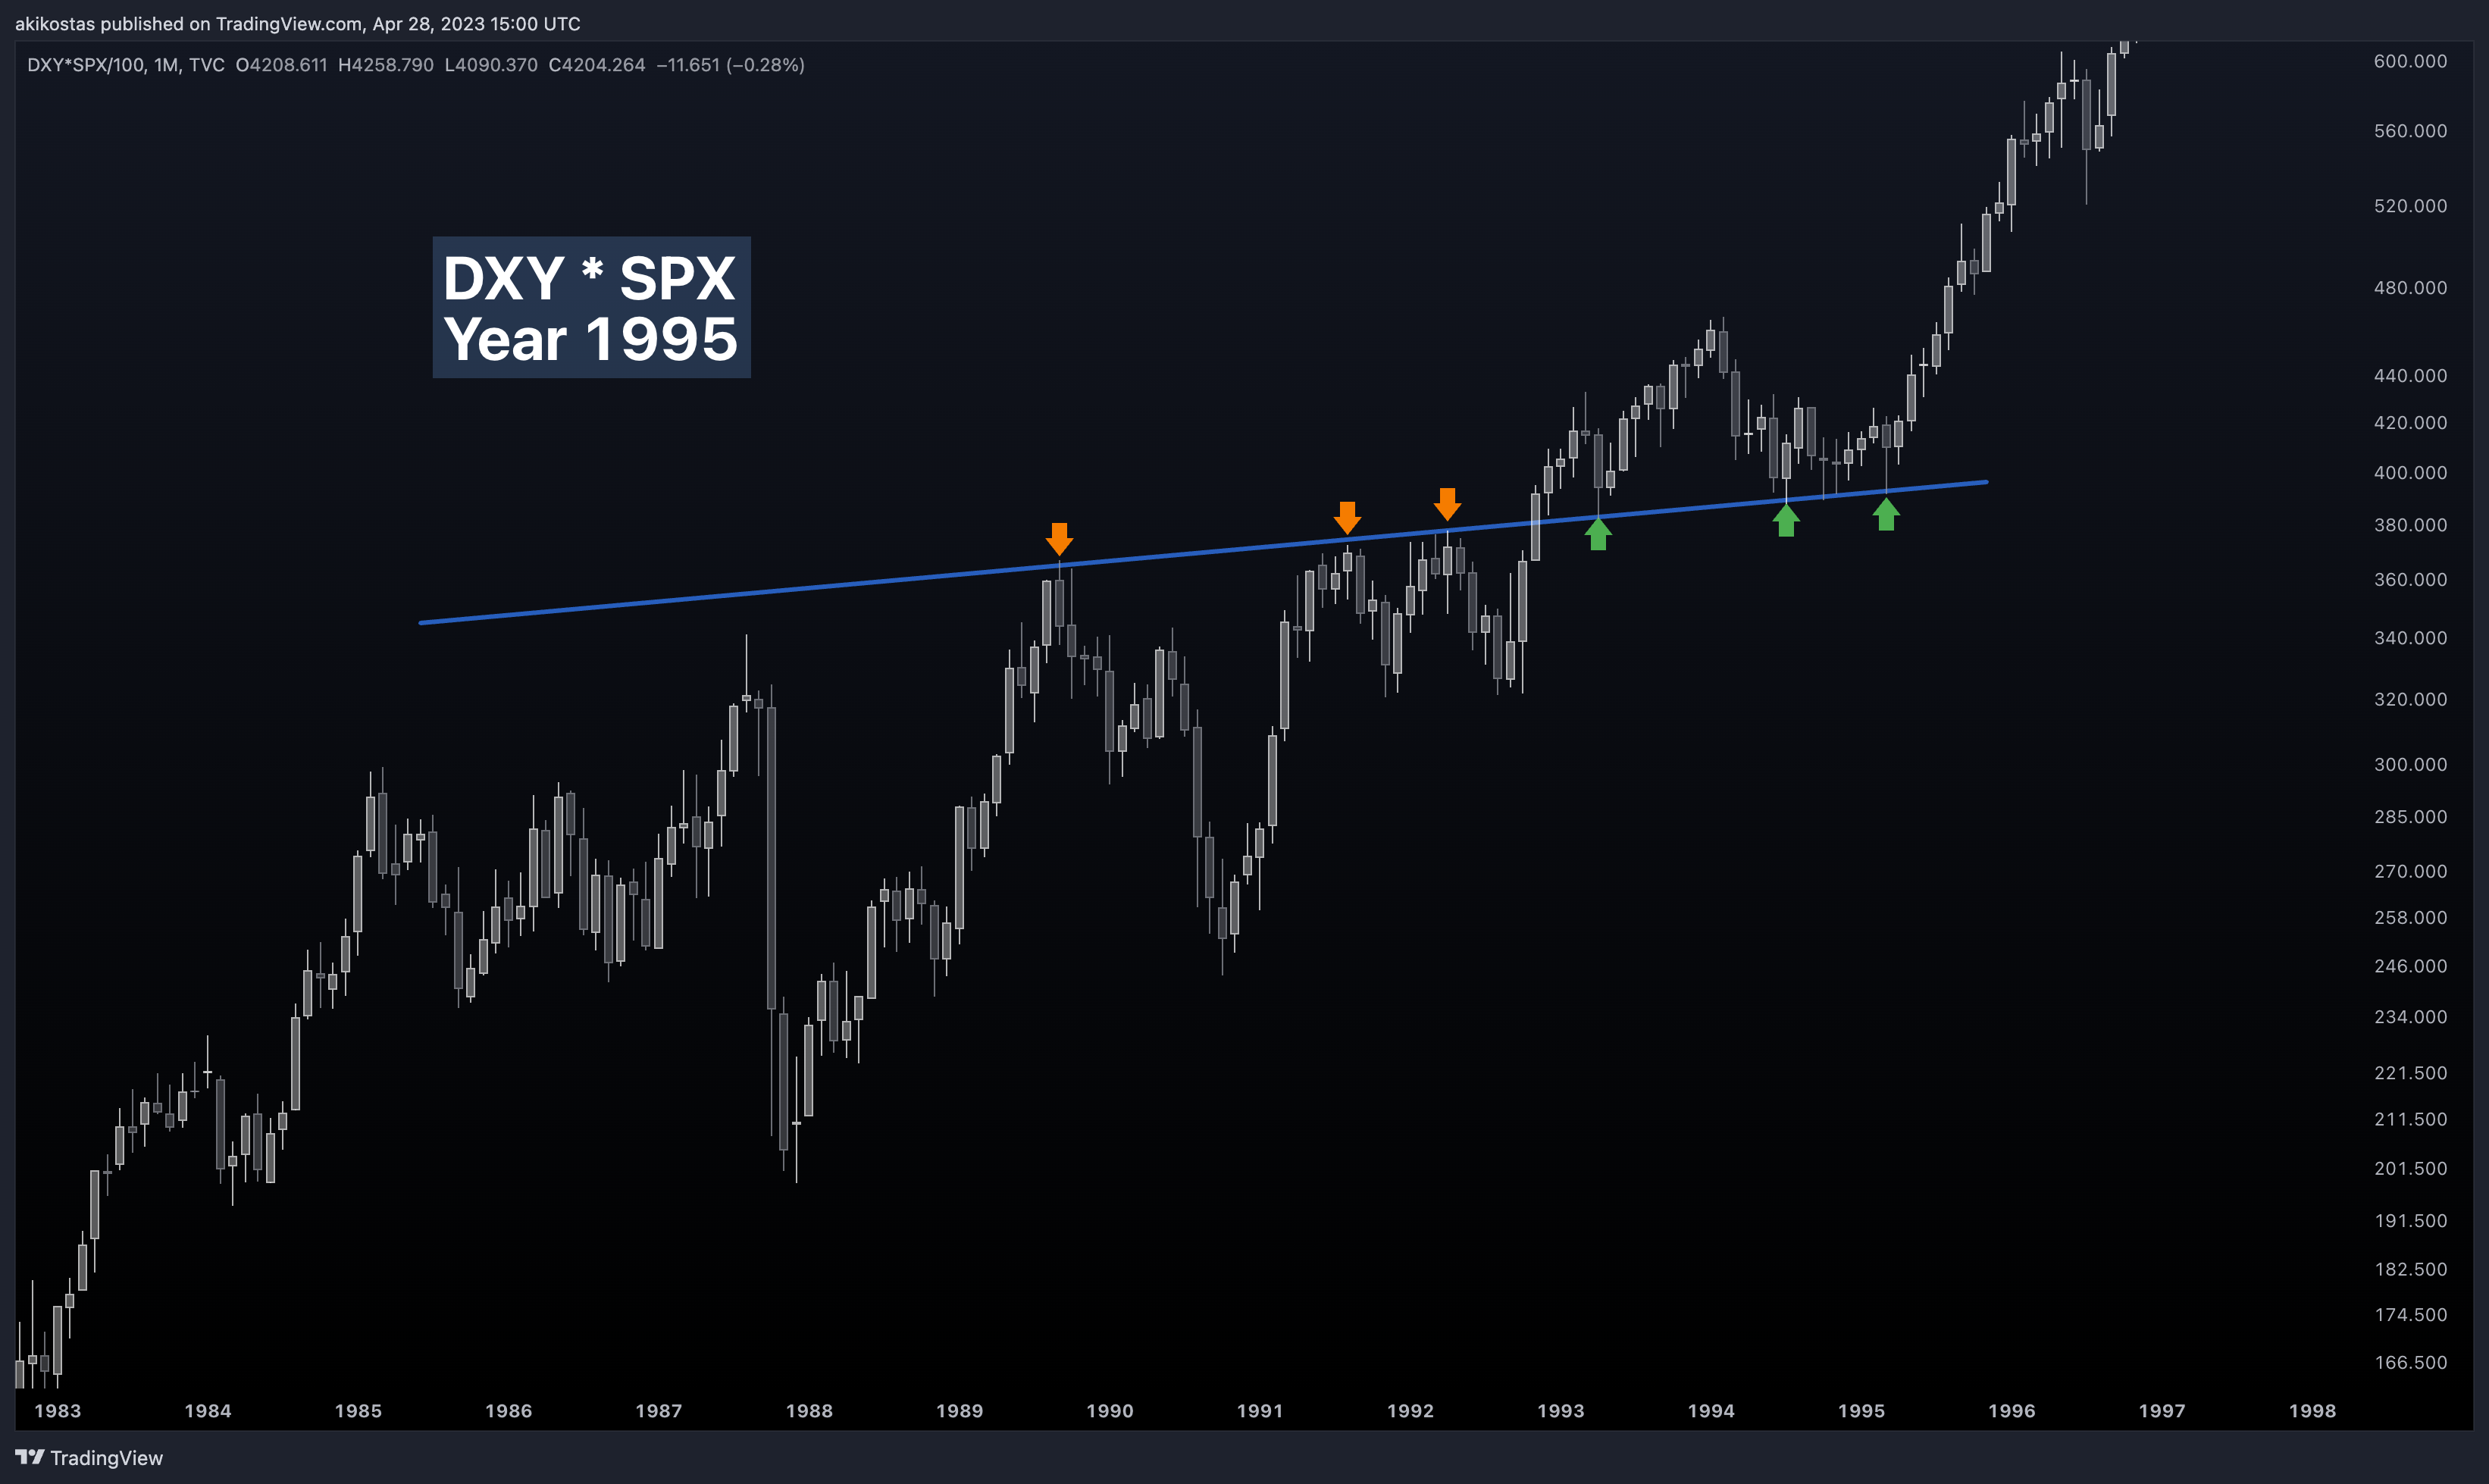Click the 285.000 price axis label
2489x1484 pixels.
tap(2410, 817)
